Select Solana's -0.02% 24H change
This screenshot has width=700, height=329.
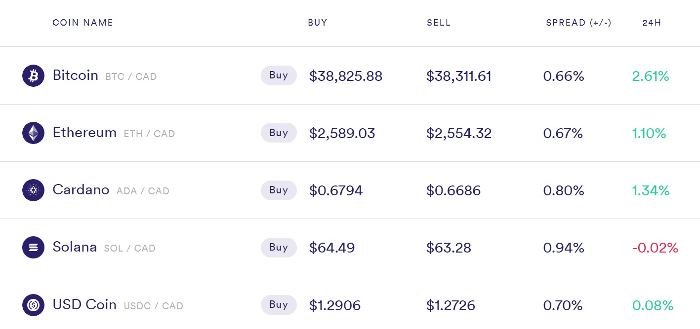(x=655, y=248)
